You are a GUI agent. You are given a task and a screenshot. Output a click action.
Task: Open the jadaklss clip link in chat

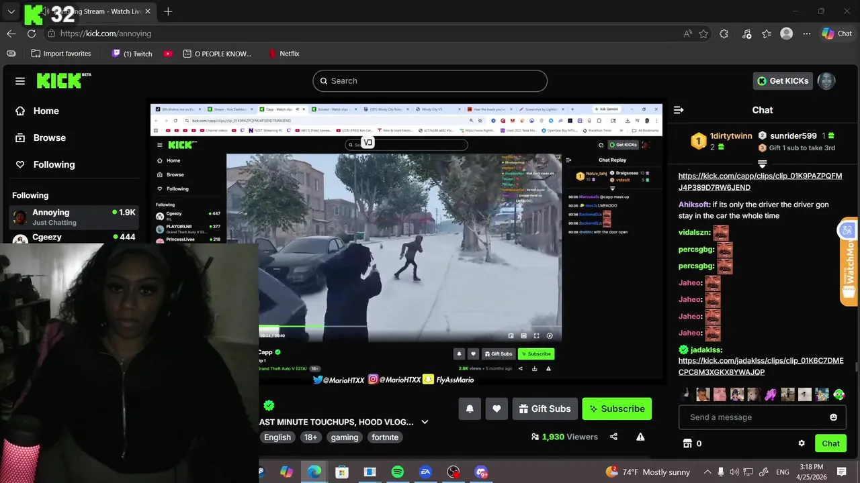coord(761,366)
